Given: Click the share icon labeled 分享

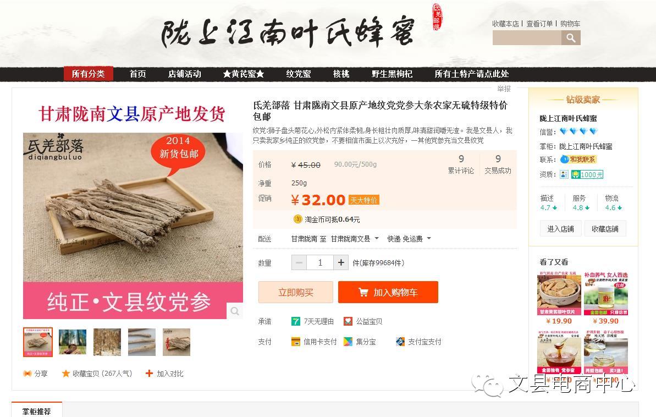Looking at the screenshot, I should pyautogui.click(x=27, y=374).
